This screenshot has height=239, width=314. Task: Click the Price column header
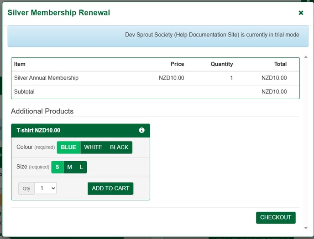pos(177,64)
